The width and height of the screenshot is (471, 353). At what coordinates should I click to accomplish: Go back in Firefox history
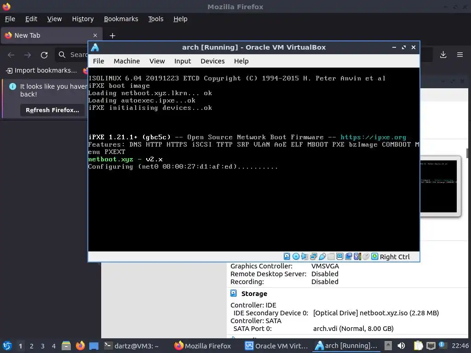point(11,55)
